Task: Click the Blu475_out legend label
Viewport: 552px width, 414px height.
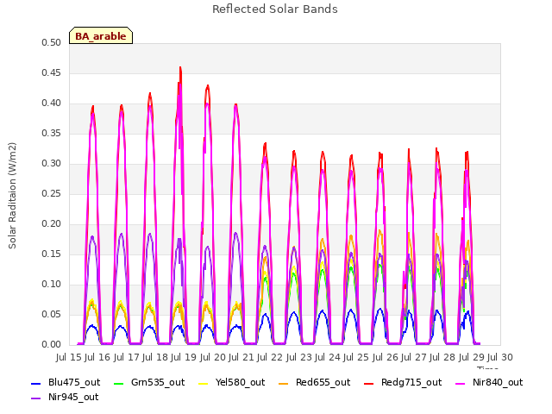Action: pos(74,382)
